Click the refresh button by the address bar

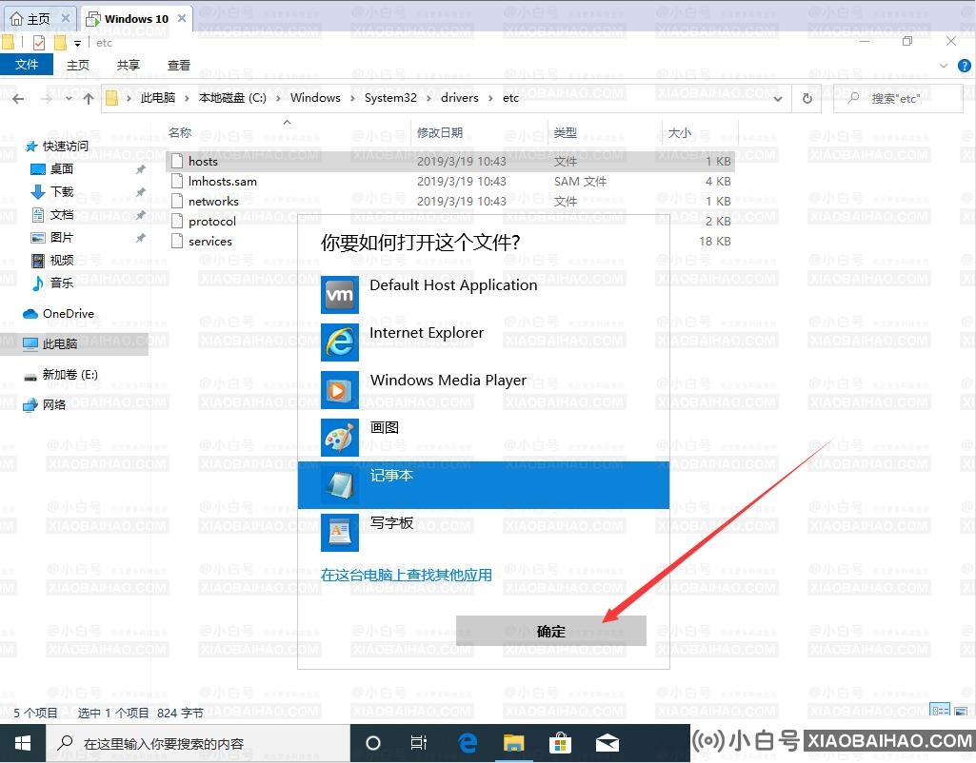click(807, 98)
